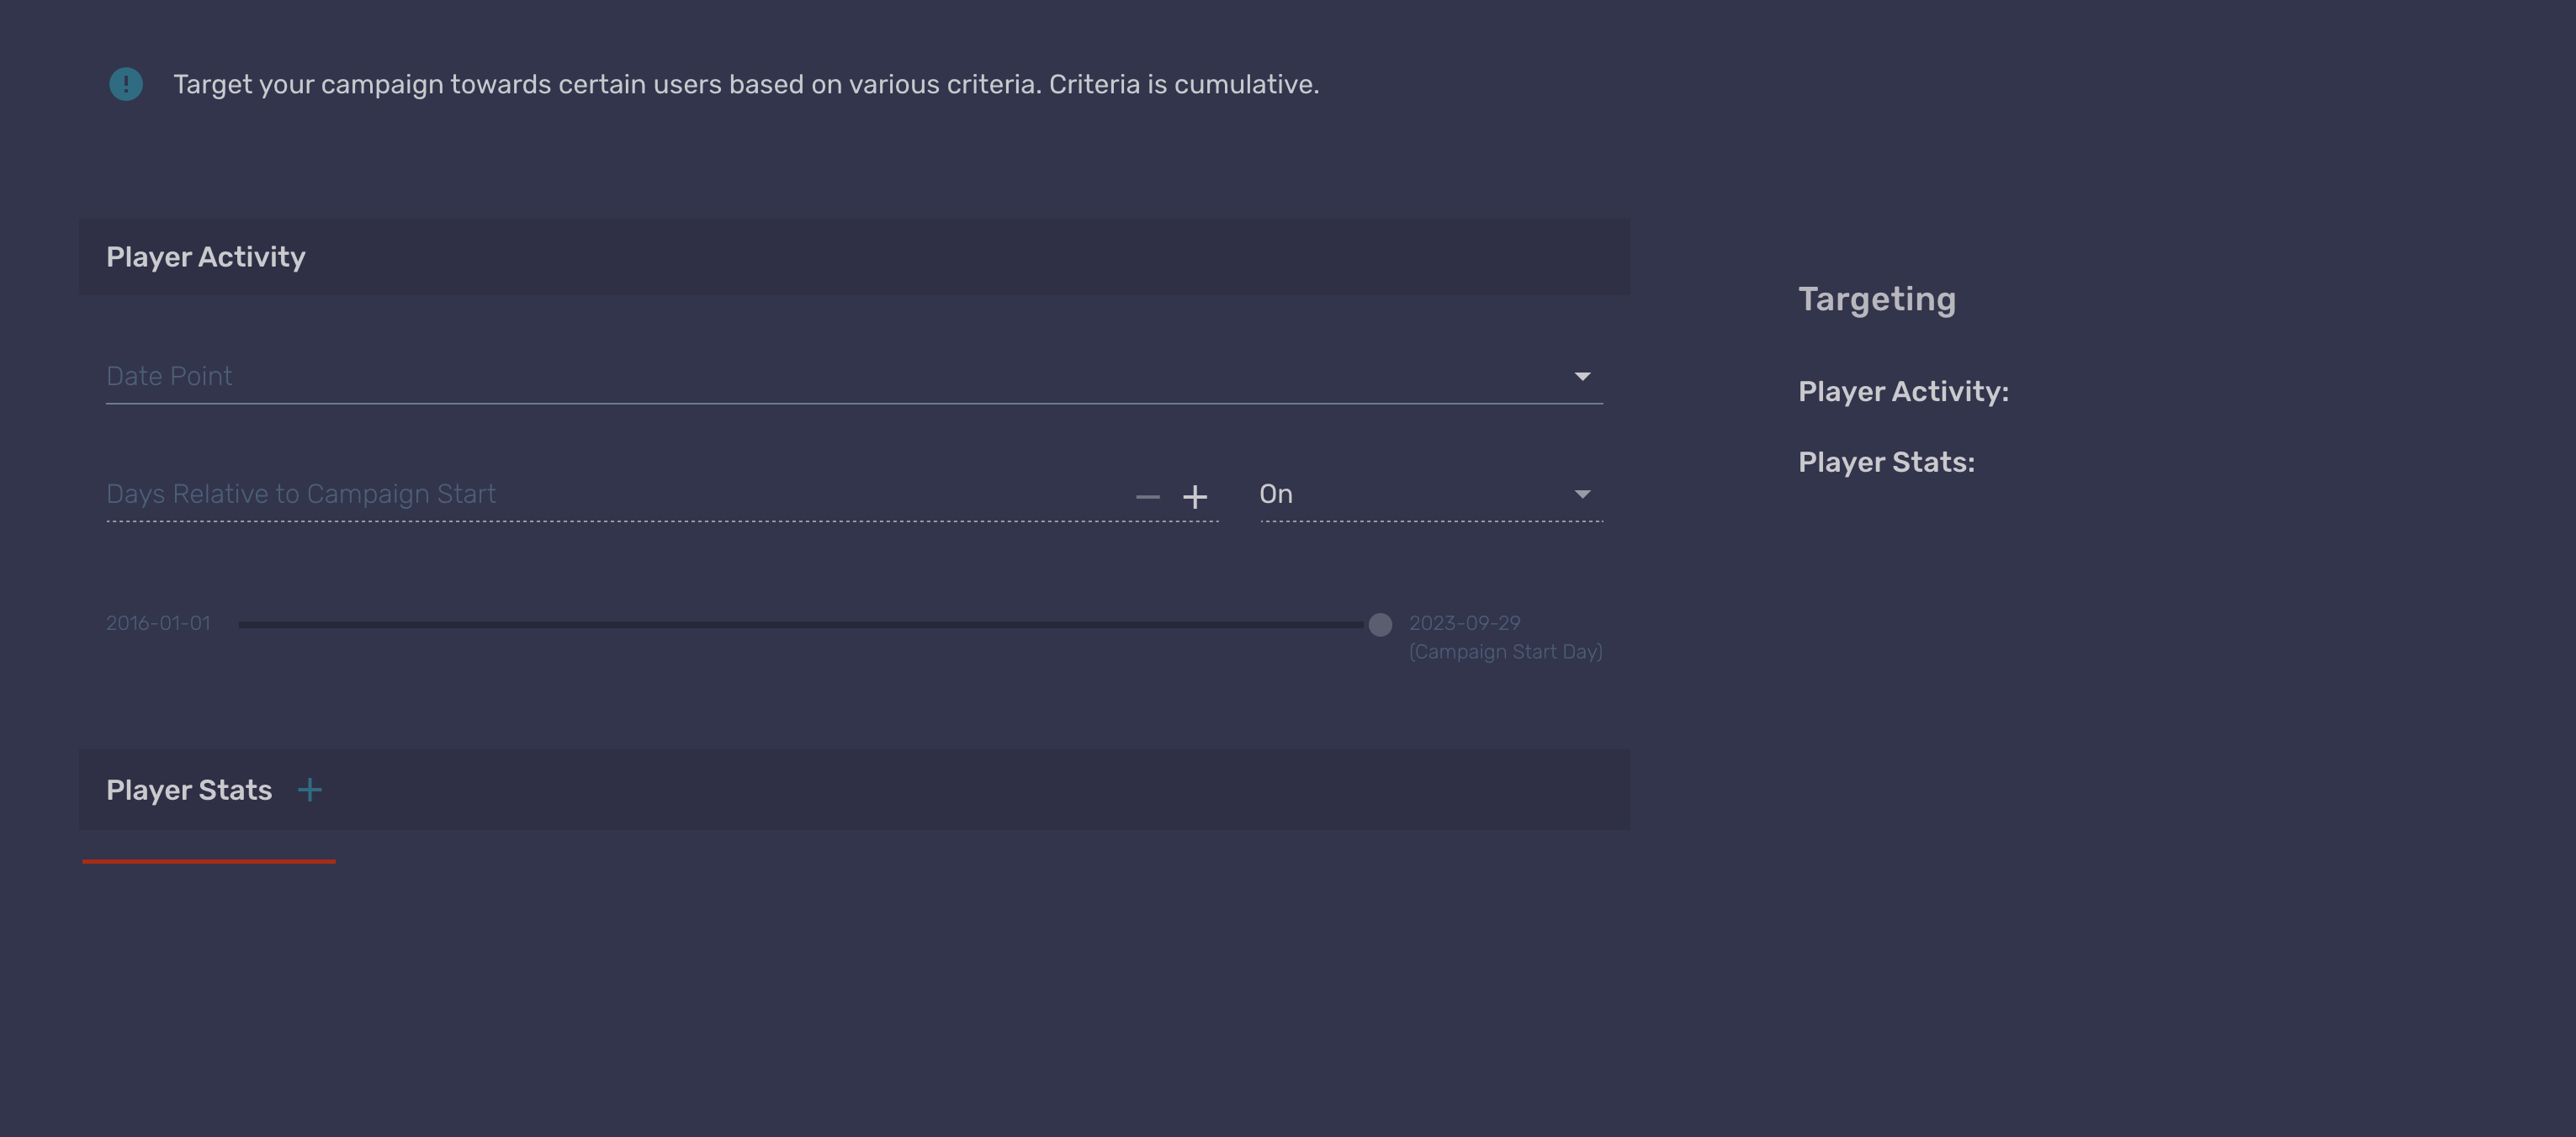Screen dimensions: 2576x1137
Task: Click the arrow beside "On"
Action: click(1582, 495)
